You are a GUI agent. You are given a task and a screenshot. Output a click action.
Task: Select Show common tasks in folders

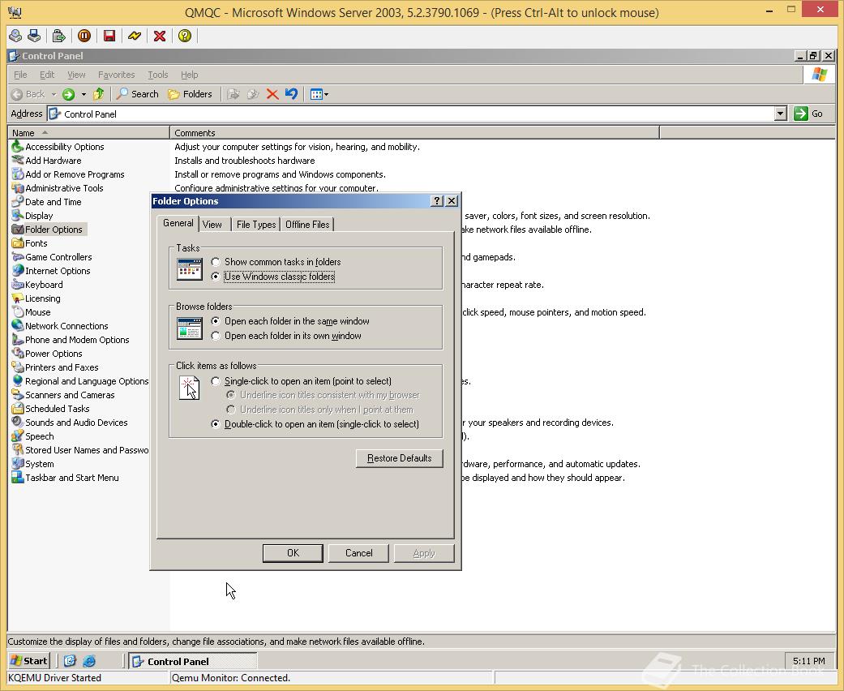pos(276,262)
